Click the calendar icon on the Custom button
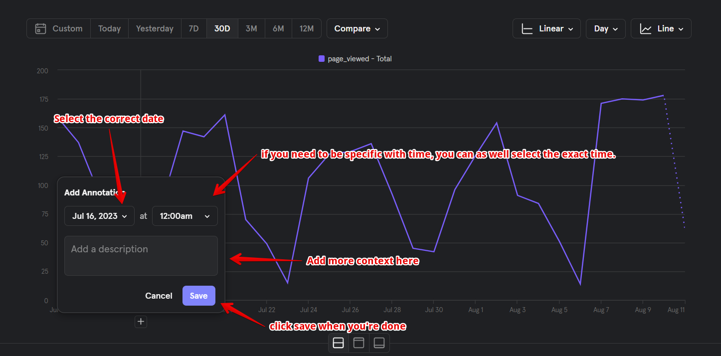This screenshot has width=721, height=356. click(40, 28)
